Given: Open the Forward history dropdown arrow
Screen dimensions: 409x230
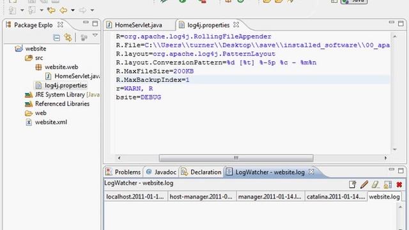Looking at the screenshot, I should [92, 10].
